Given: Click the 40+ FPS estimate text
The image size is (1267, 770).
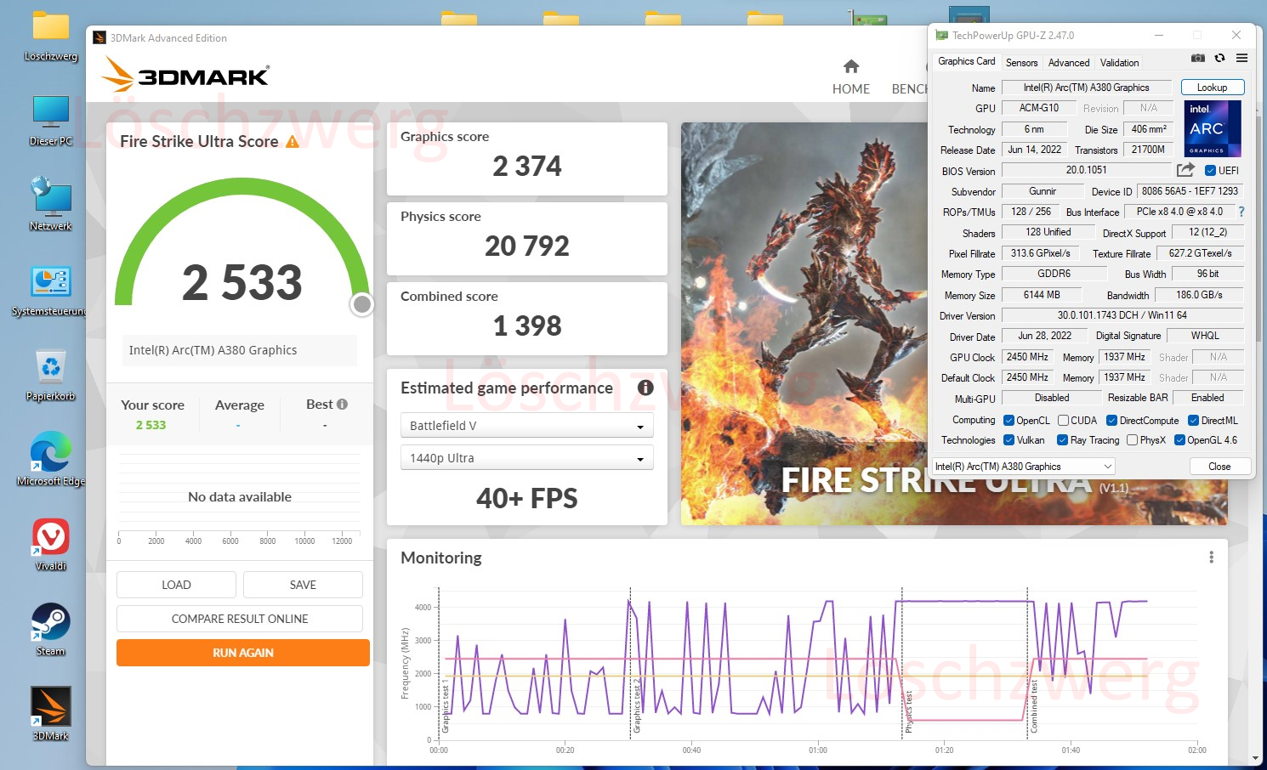Looking at the screenshot, I should [526, 498].
